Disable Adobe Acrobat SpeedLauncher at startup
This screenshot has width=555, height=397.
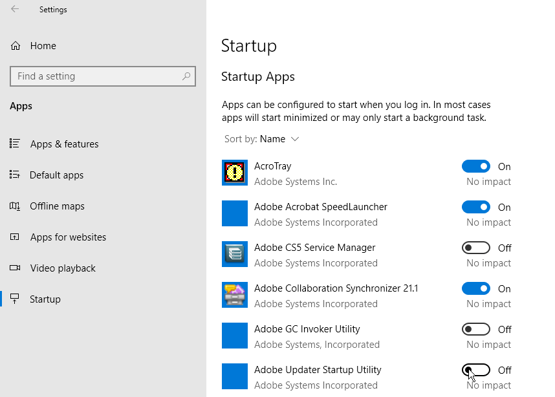point(476,207)
